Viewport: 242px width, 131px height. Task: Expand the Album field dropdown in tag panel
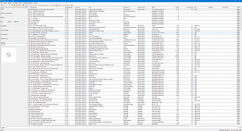pyautogui.click(x=26, y=19)
